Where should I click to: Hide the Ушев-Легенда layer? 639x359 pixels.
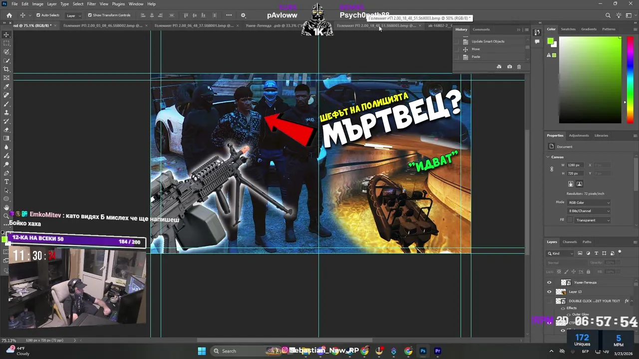(x=549, y=282)
